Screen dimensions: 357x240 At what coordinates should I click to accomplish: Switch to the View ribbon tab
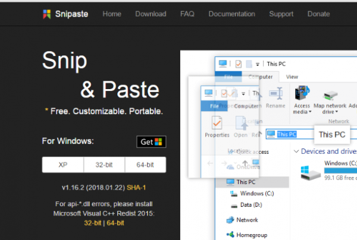tap(292, 77)
